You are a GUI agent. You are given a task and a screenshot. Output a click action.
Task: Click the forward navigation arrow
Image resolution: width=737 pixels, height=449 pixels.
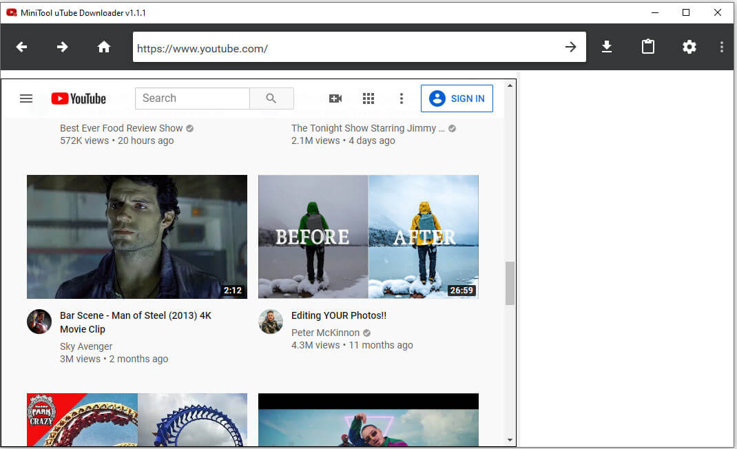point(62,46)
